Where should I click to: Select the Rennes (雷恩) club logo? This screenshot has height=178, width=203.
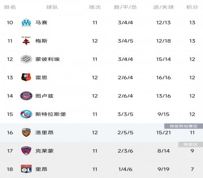[x=26, y=77]
